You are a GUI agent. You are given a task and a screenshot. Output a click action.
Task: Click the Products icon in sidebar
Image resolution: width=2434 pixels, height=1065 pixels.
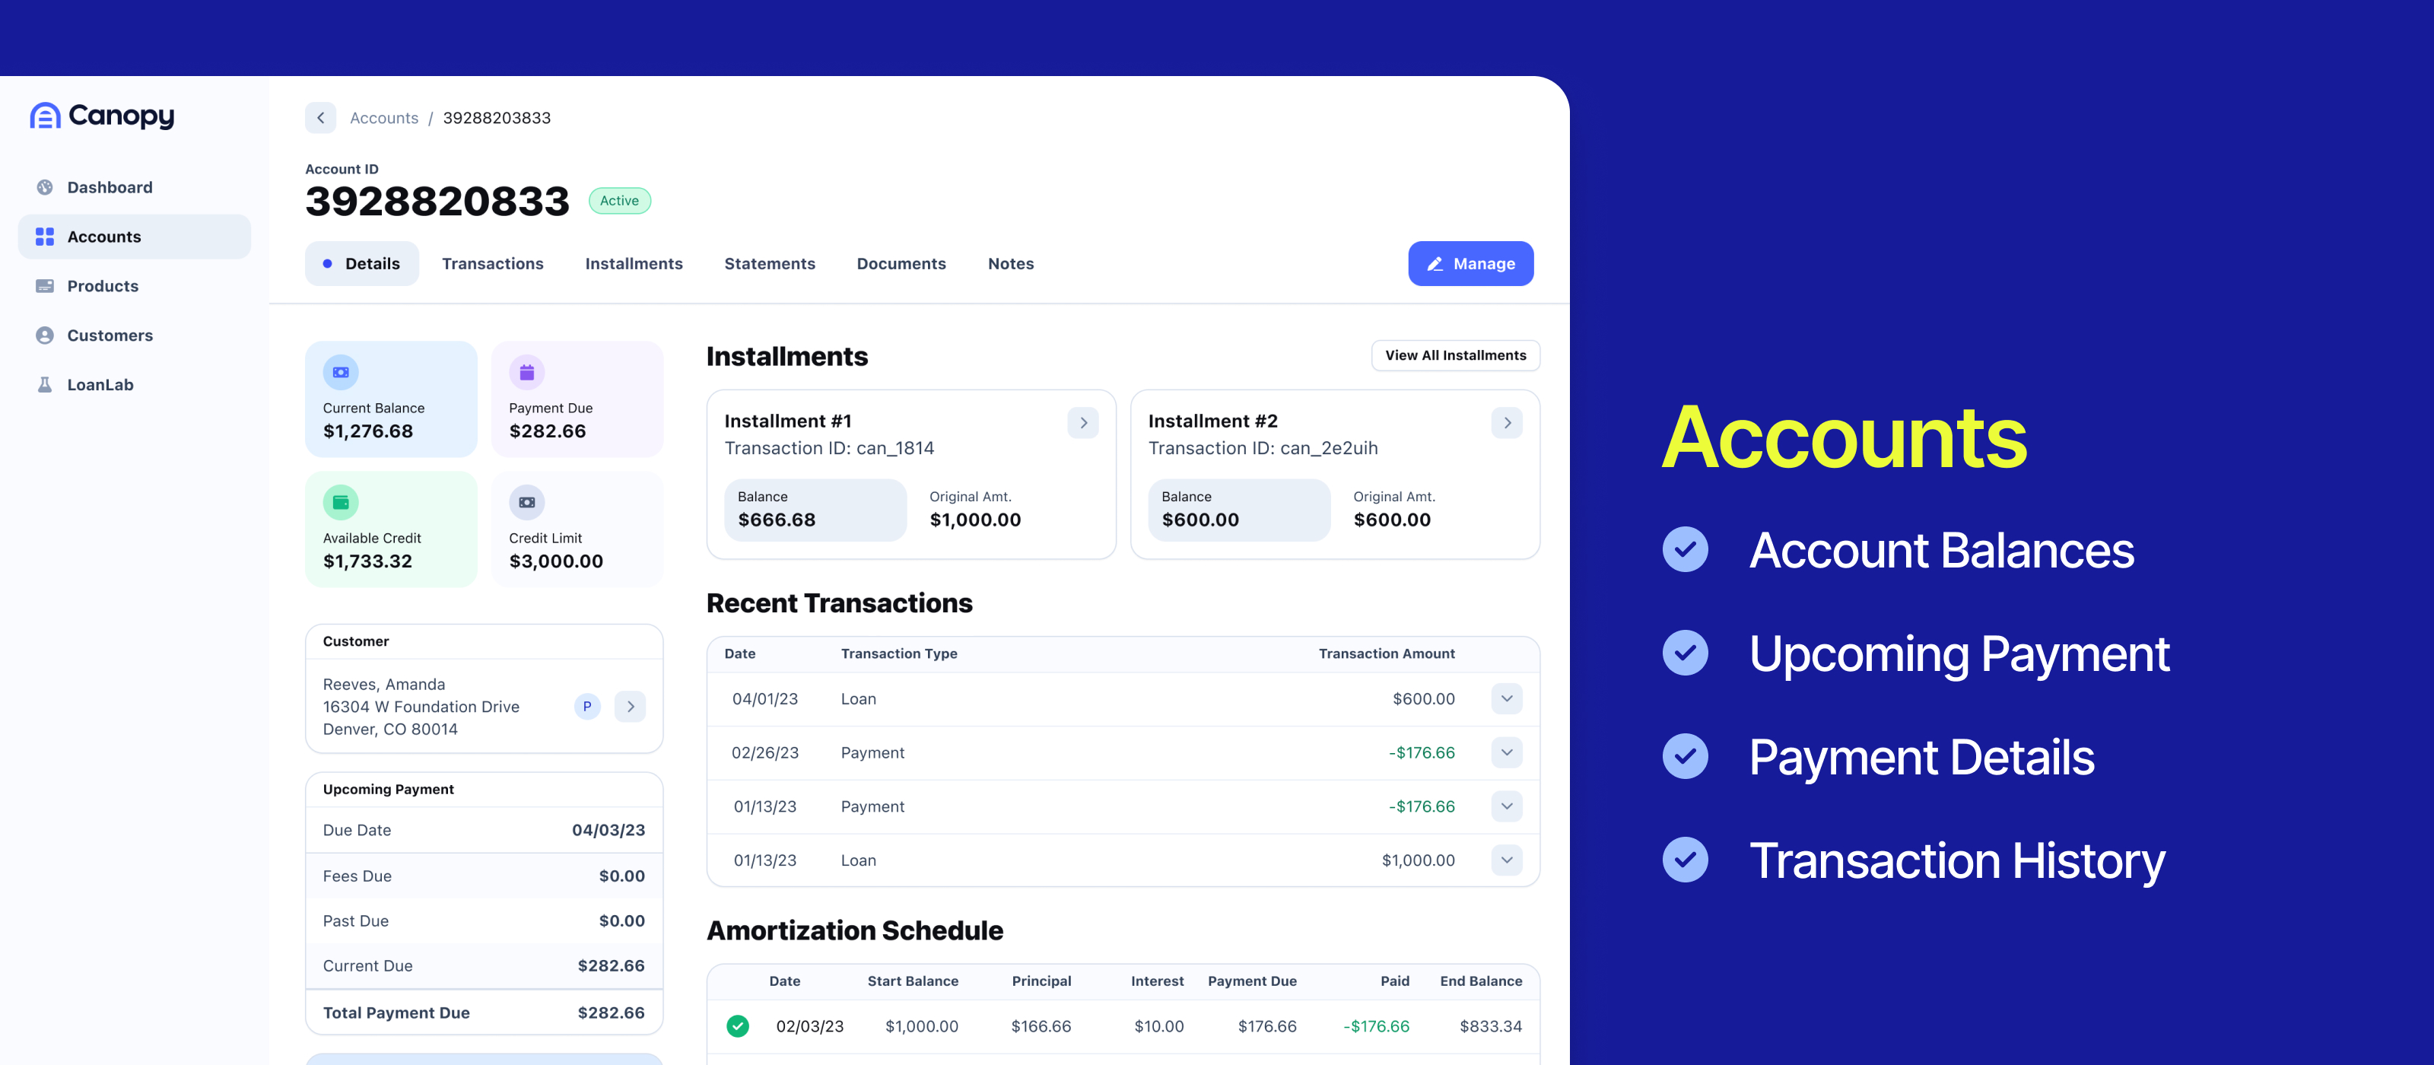click(45, 286)
